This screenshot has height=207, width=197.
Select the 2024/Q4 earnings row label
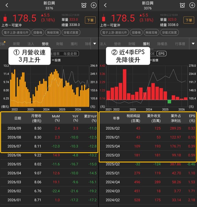click(x=113, y=182)
